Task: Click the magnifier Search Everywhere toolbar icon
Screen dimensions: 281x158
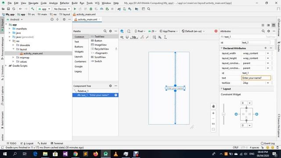Action: (x=149, y=9)
